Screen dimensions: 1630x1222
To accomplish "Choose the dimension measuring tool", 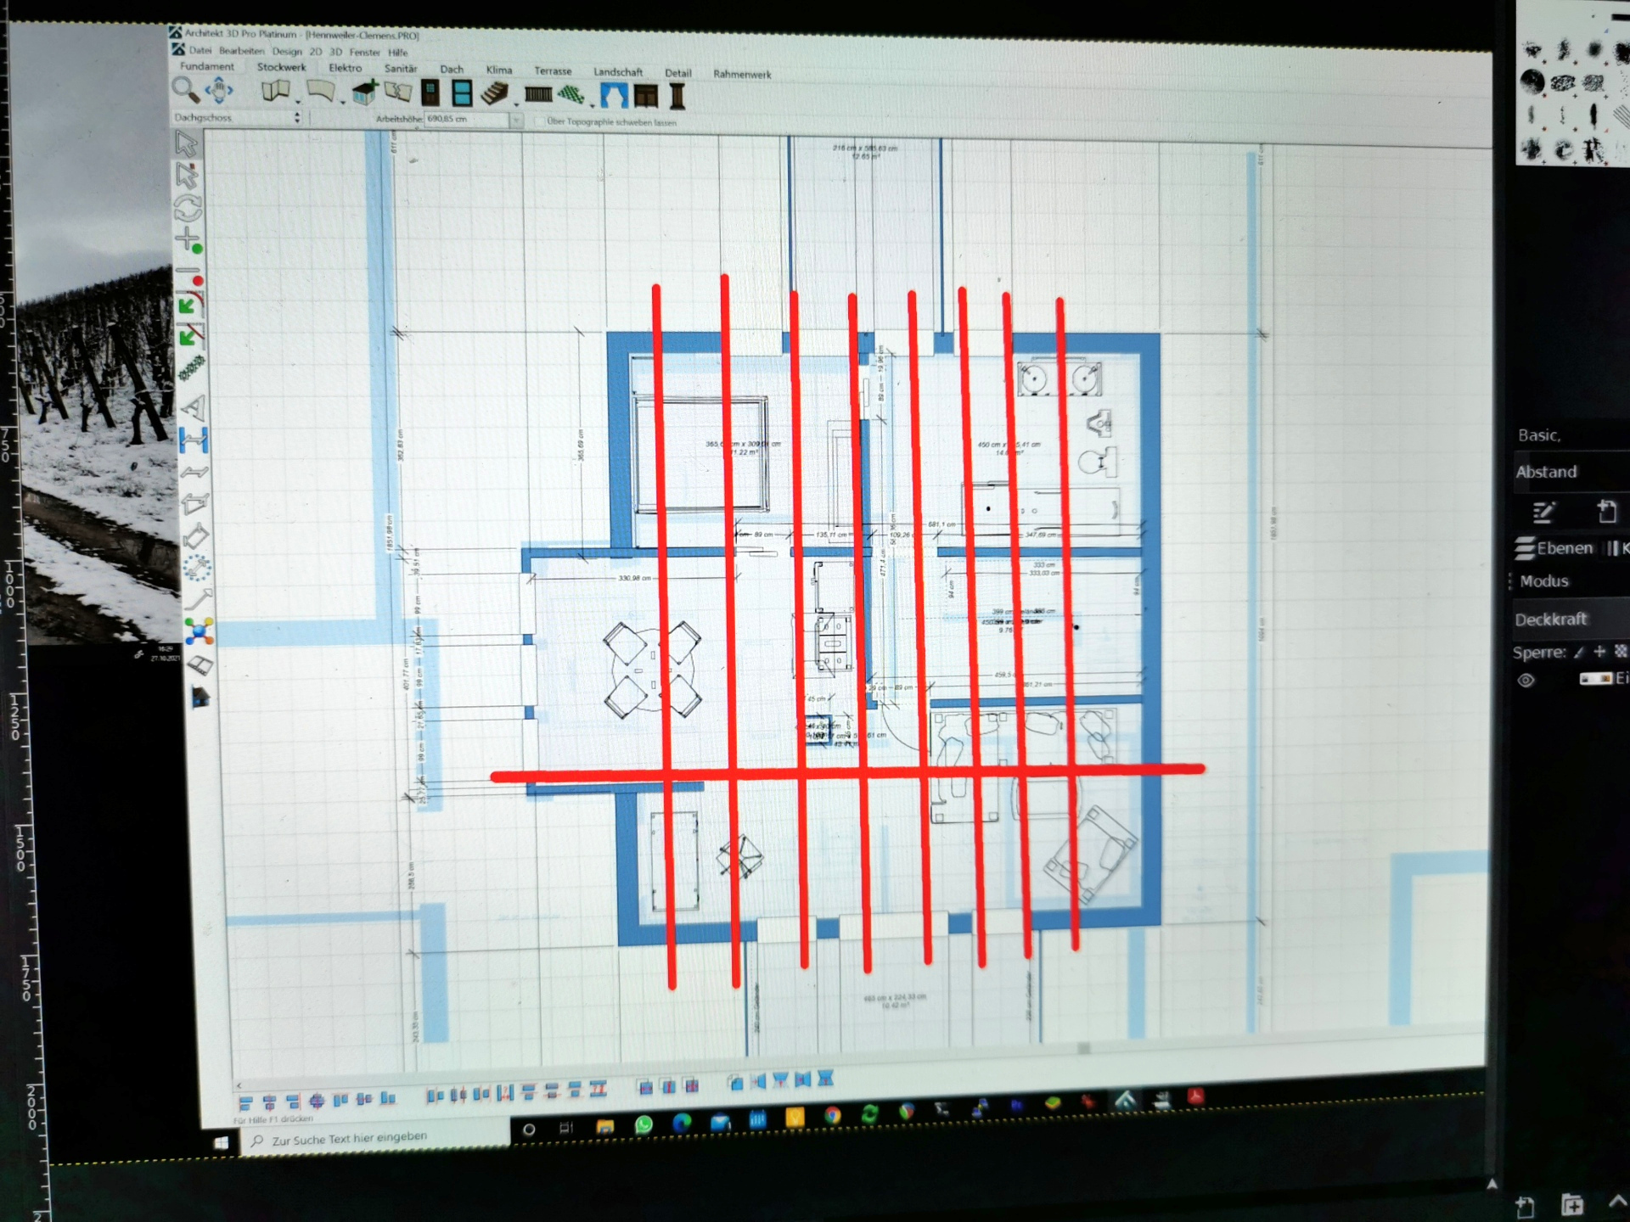I will coord(194,440).
